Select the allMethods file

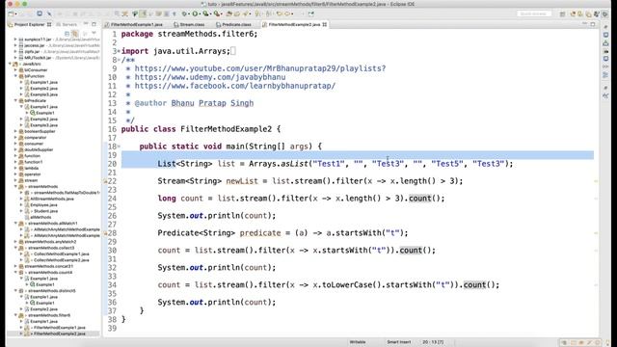point(38,217)
